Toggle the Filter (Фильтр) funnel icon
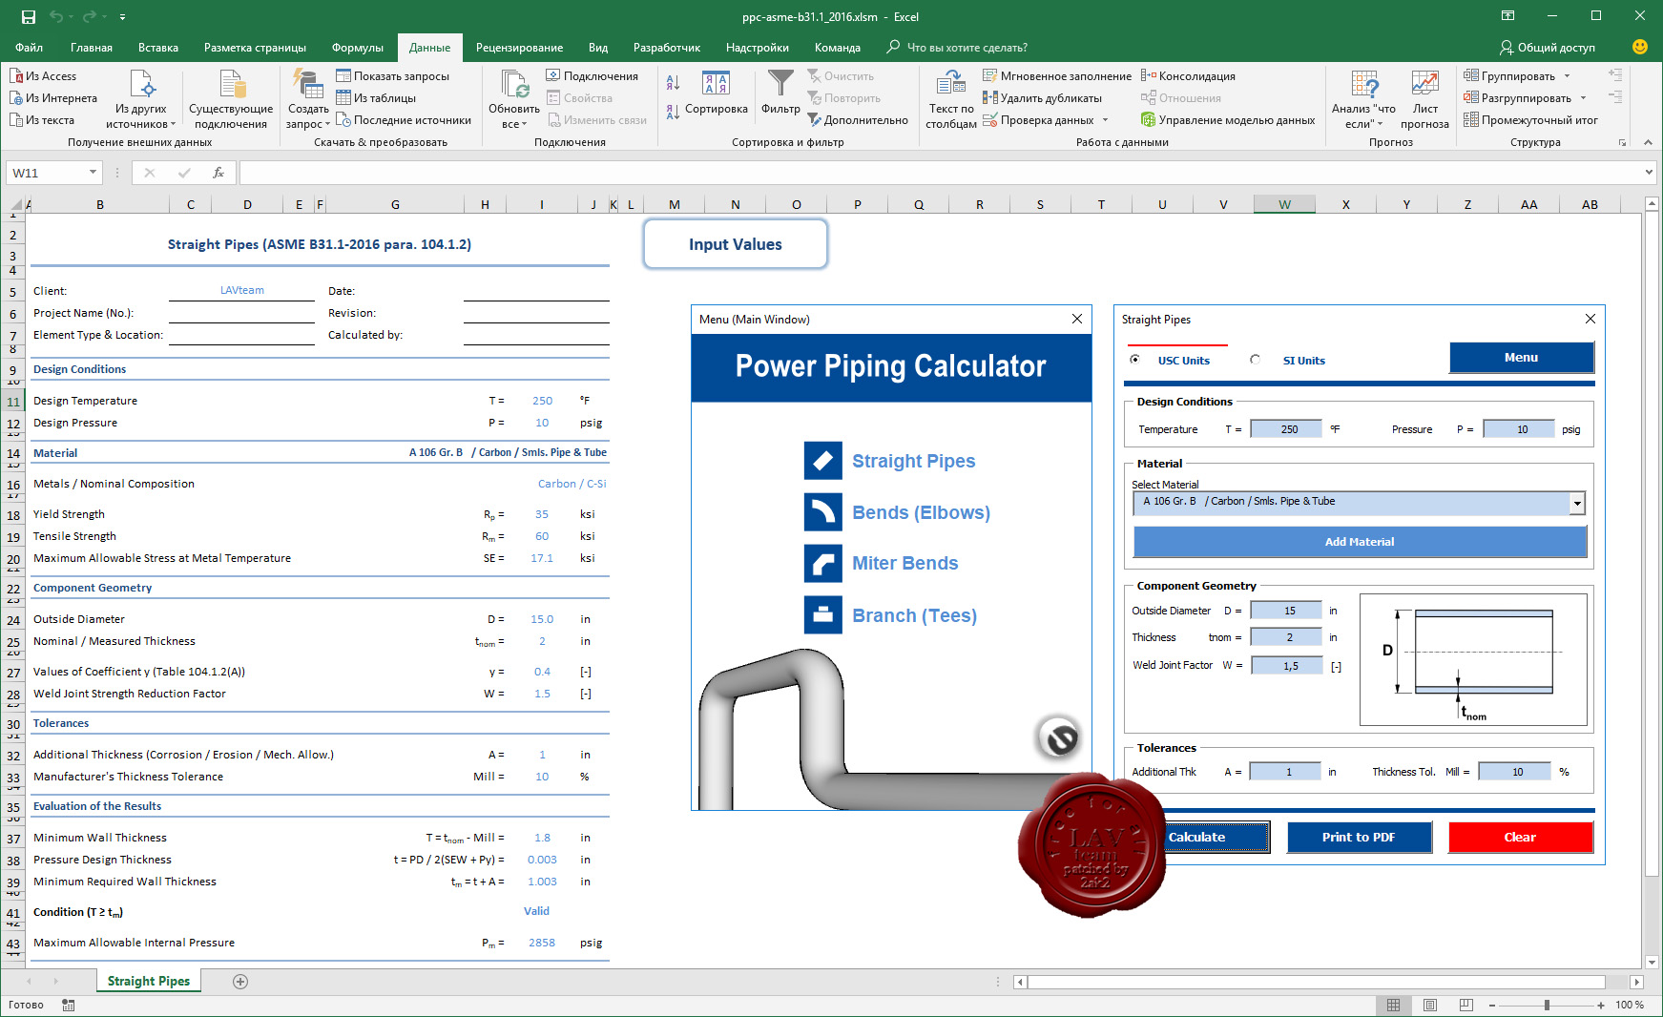This screenshot has height=1017, width=1663. click(780, 83)
